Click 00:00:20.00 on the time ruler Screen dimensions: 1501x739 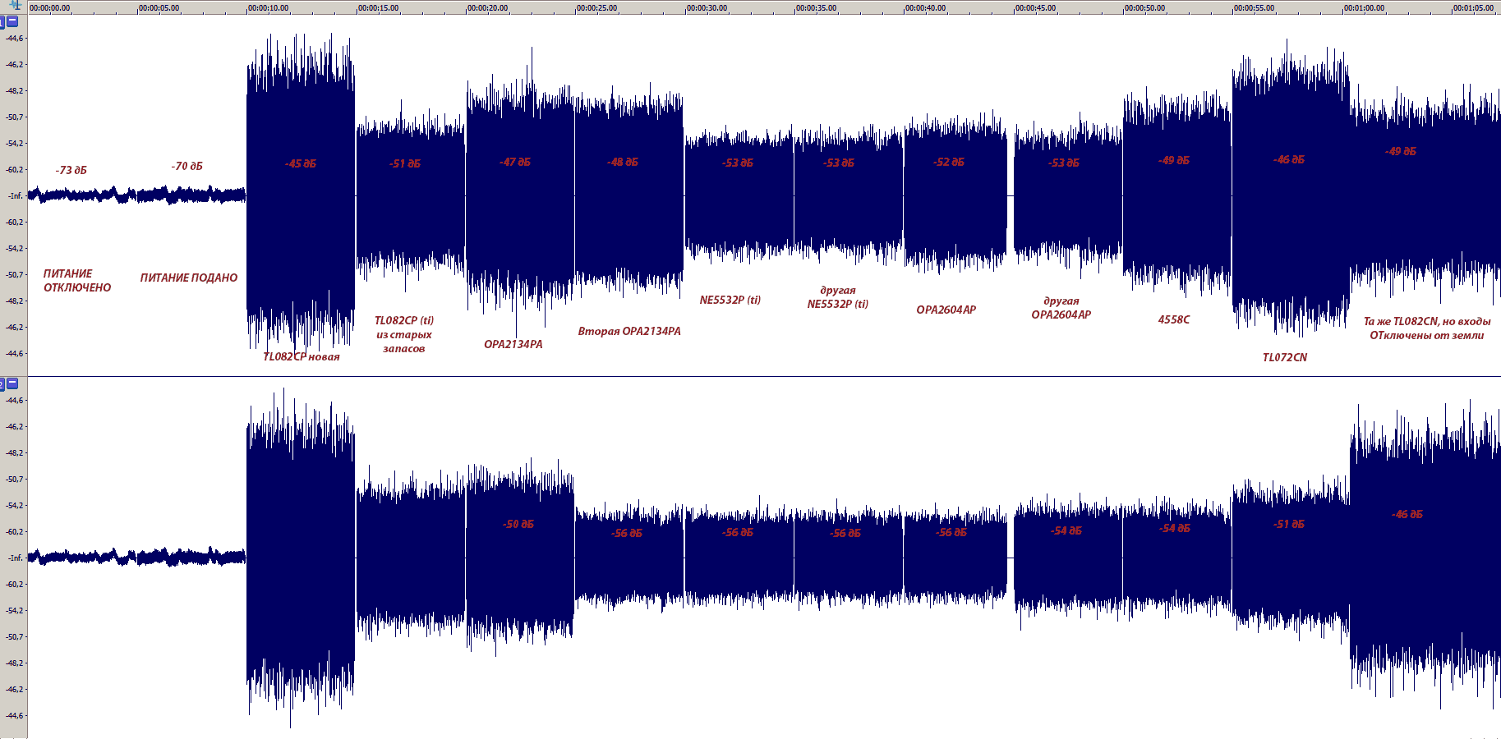click(487, 8)
